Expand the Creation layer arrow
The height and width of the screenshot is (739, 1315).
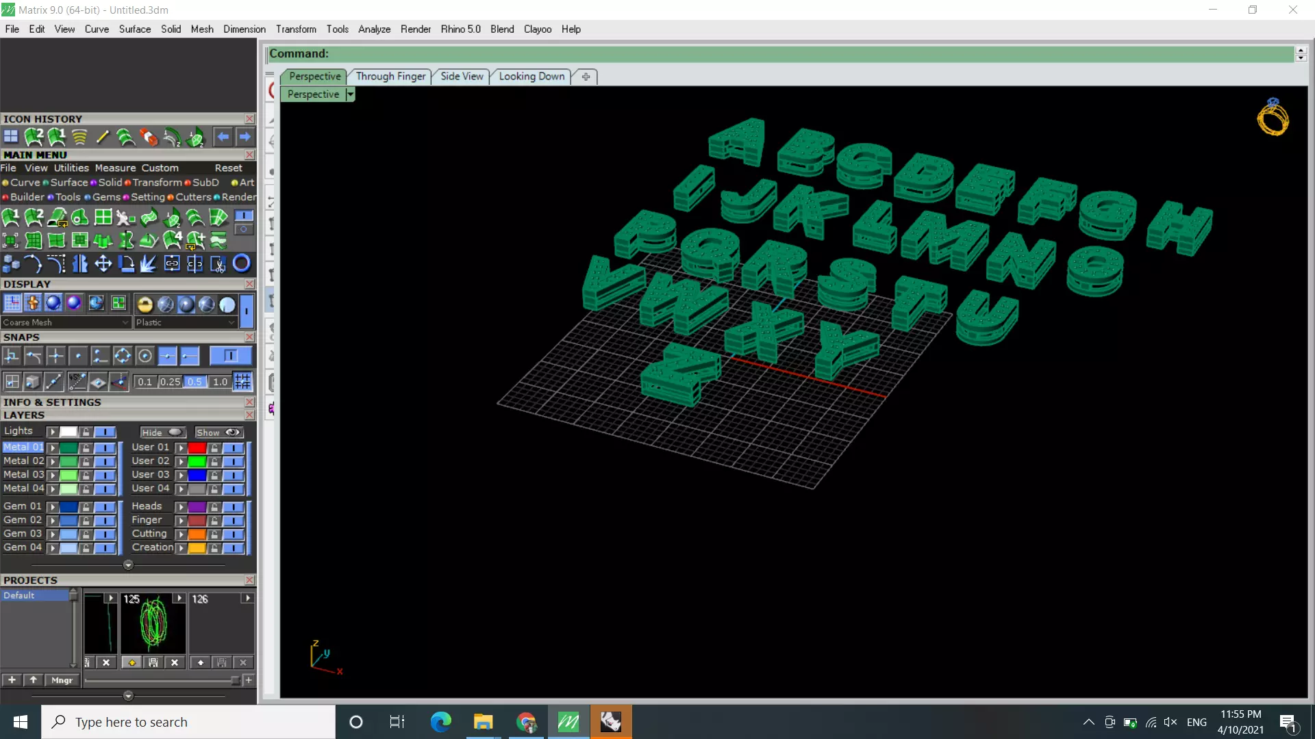coord(181,548)
